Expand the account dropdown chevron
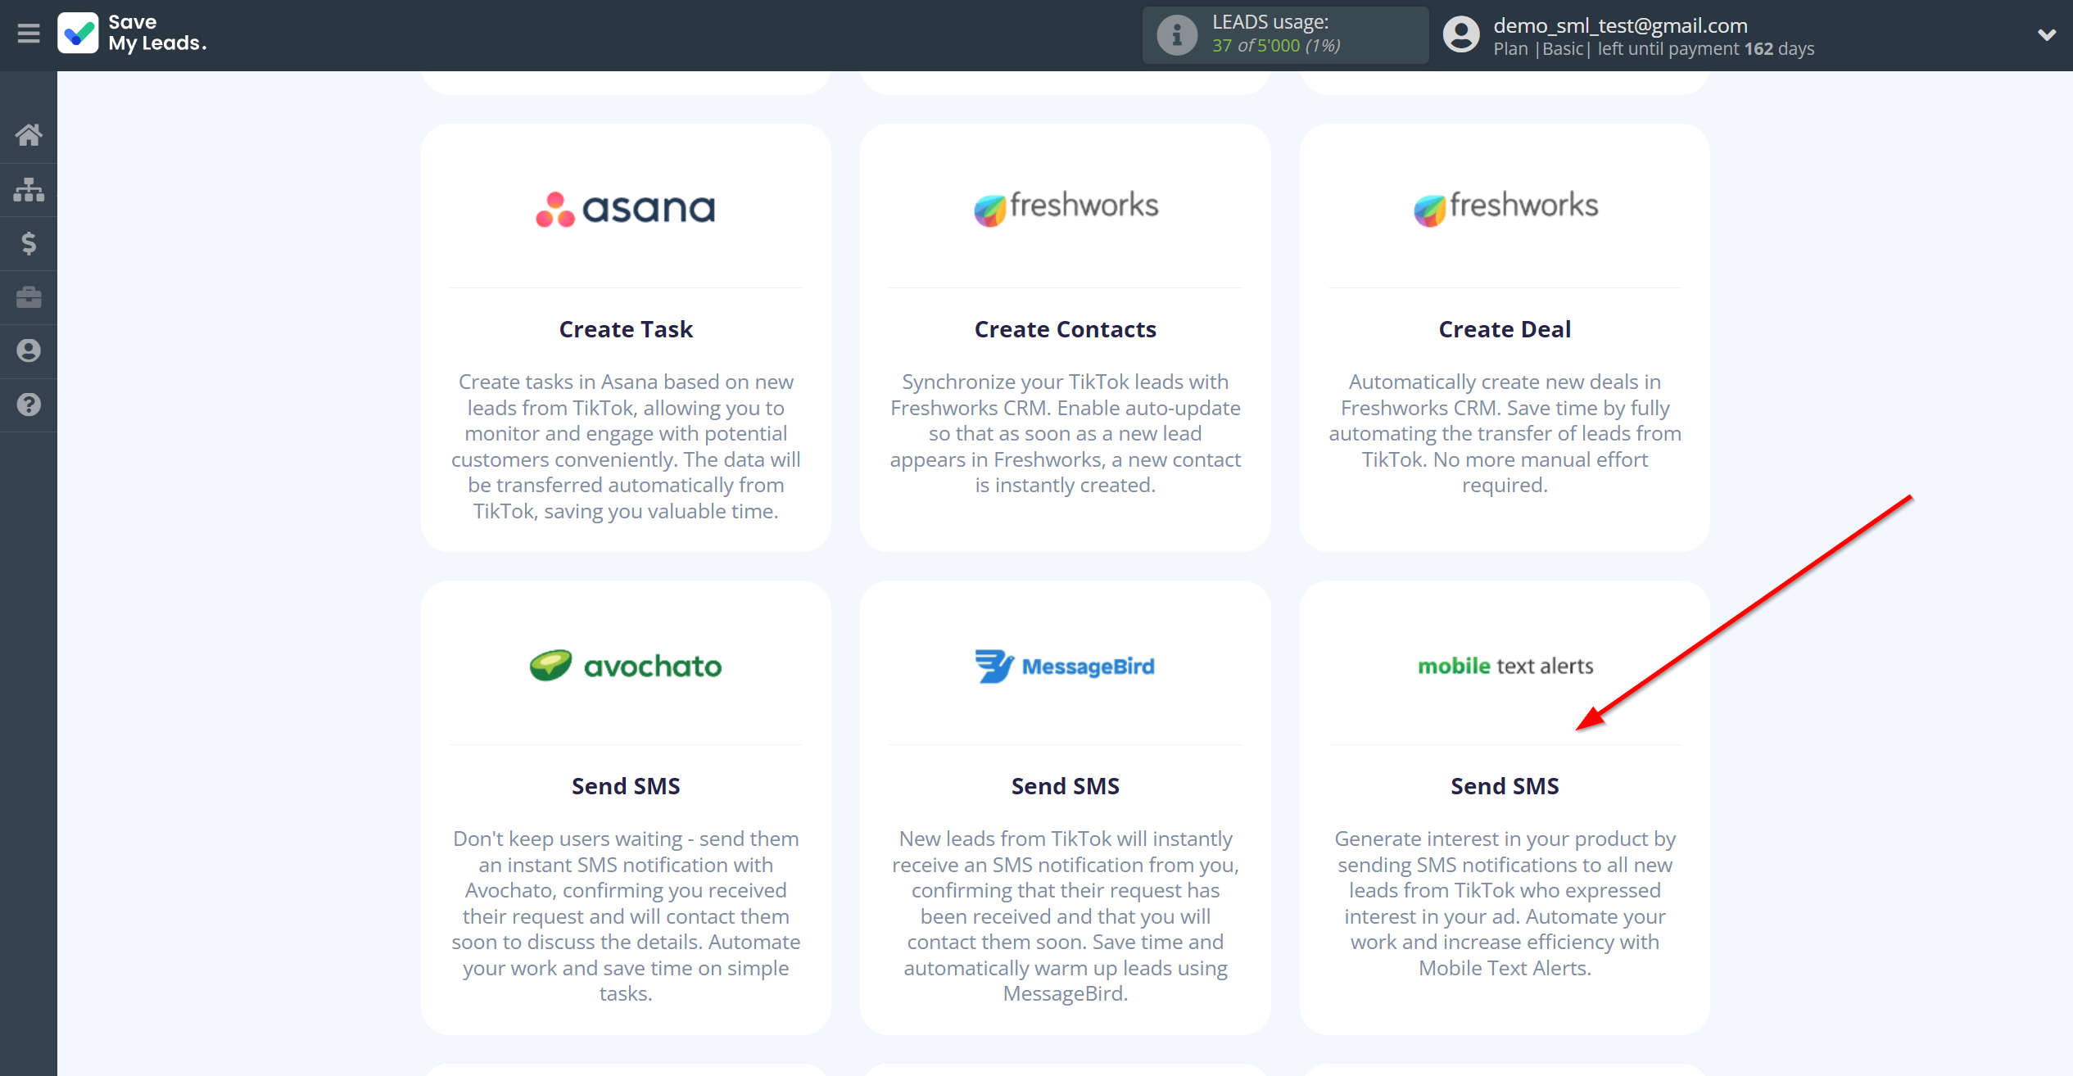The image size is (2073, 1076). coord(2046,34)
